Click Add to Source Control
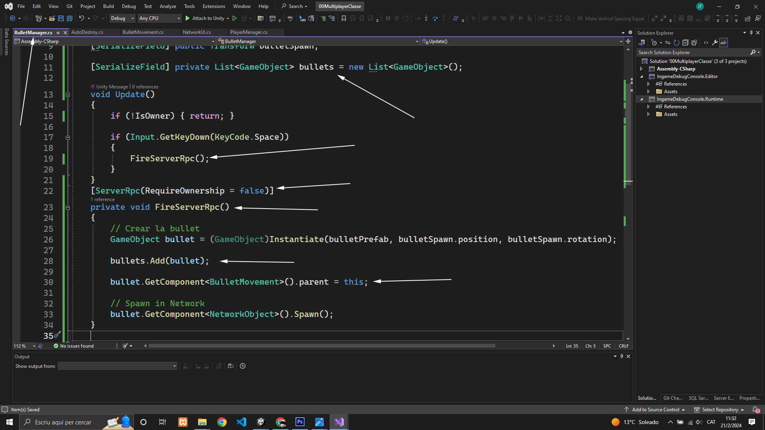 point(655,410)
